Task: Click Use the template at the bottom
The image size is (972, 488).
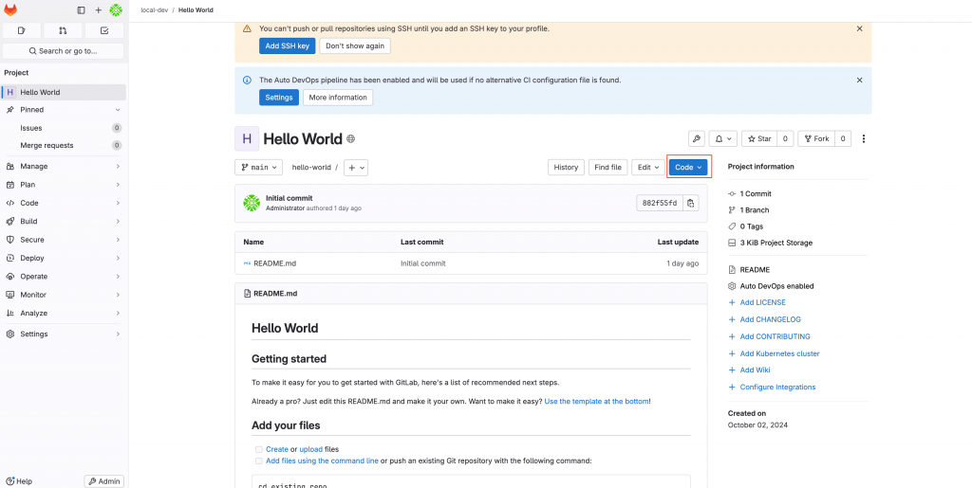Action: tap(597, 402)
